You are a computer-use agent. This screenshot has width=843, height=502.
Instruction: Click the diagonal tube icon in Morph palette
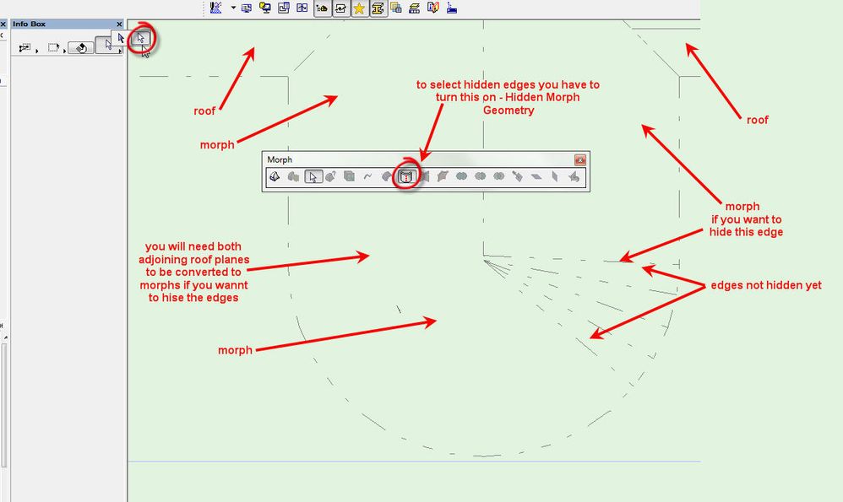517,176
